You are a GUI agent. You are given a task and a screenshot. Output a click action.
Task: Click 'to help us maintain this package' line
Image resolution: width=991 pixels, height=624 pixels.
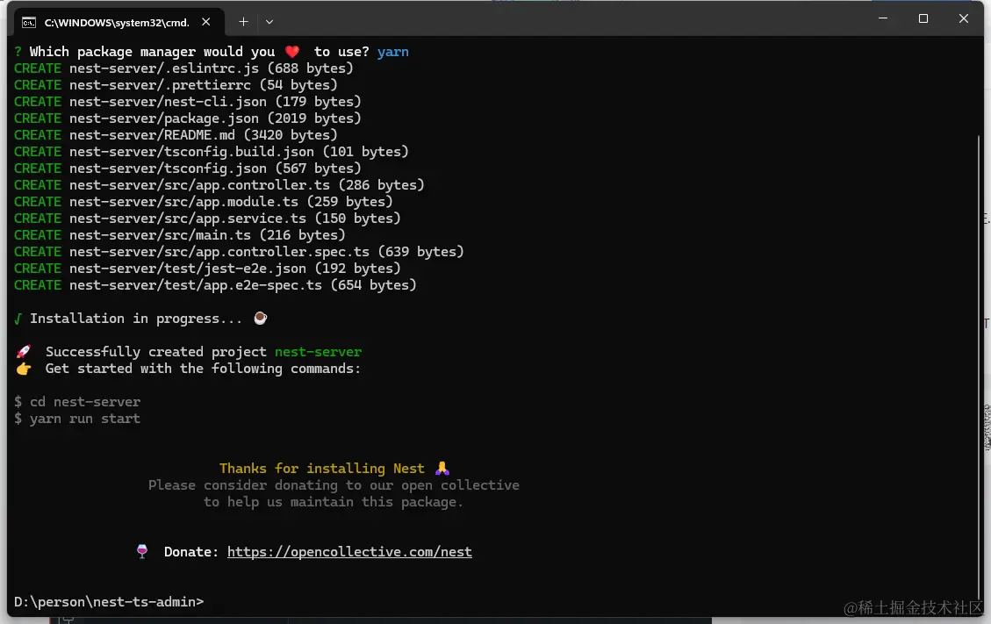(x=333, y=502)
